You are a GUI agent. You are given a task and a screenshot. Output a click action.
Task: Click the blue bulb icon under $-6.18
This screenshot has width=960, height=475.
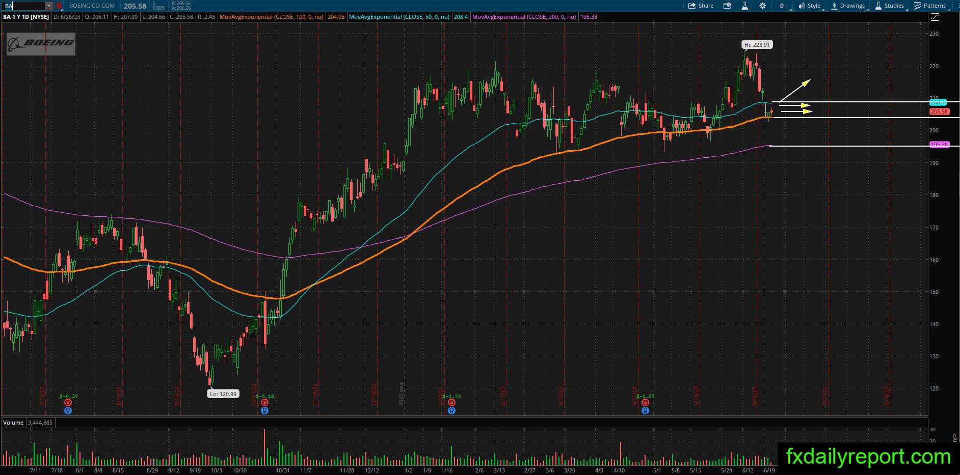click(x=264, y=410)
